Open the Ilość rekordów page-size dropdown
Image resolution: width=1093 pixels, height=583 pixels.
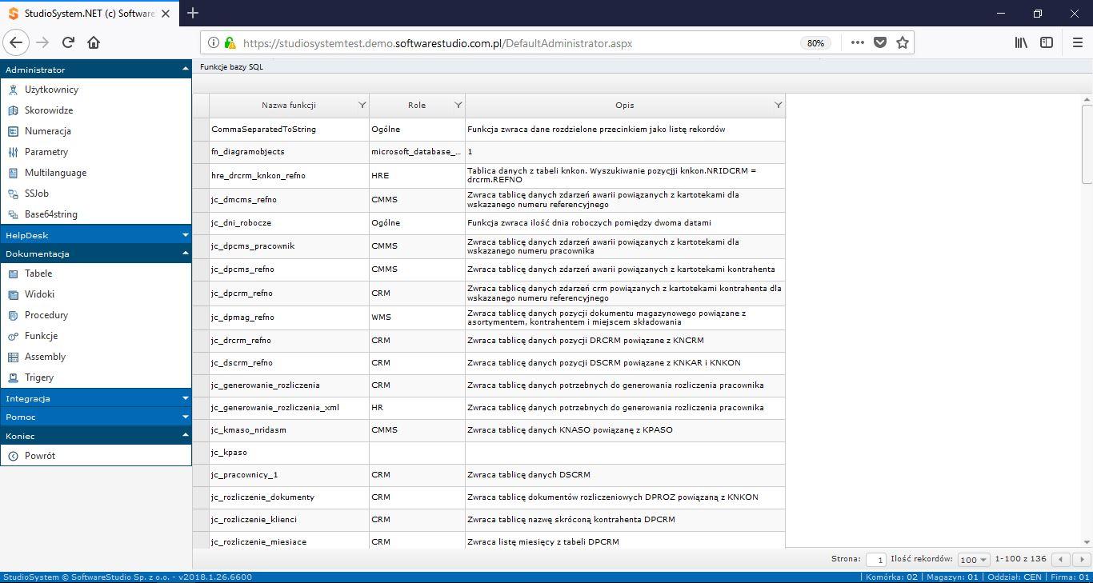pos(974,560)
